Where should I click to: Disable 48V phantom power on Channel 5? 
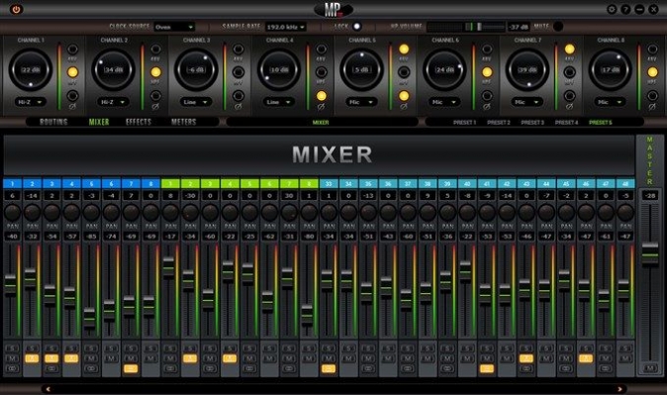click(404, 49)
